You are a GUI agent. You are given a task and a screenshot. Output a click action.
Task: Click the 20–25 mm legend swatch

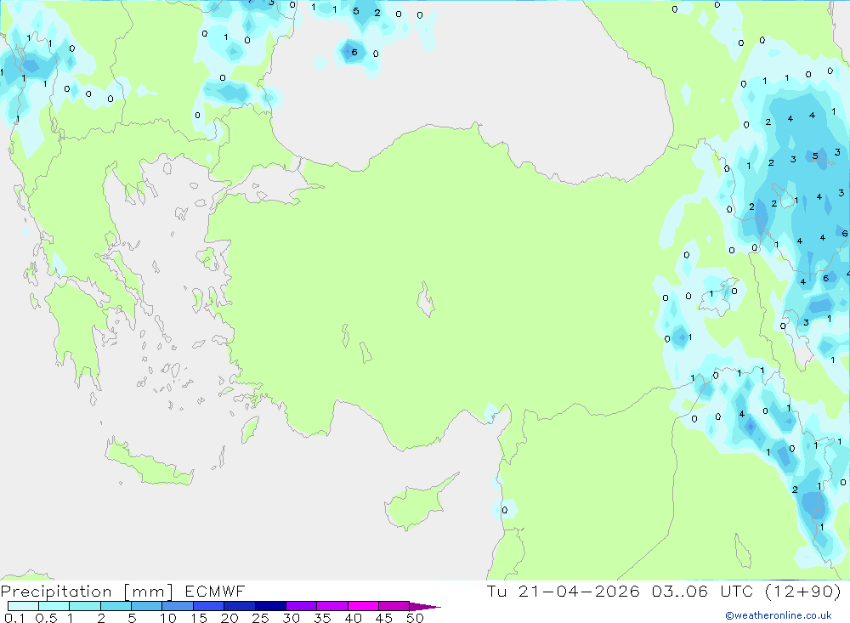[240, 606]
